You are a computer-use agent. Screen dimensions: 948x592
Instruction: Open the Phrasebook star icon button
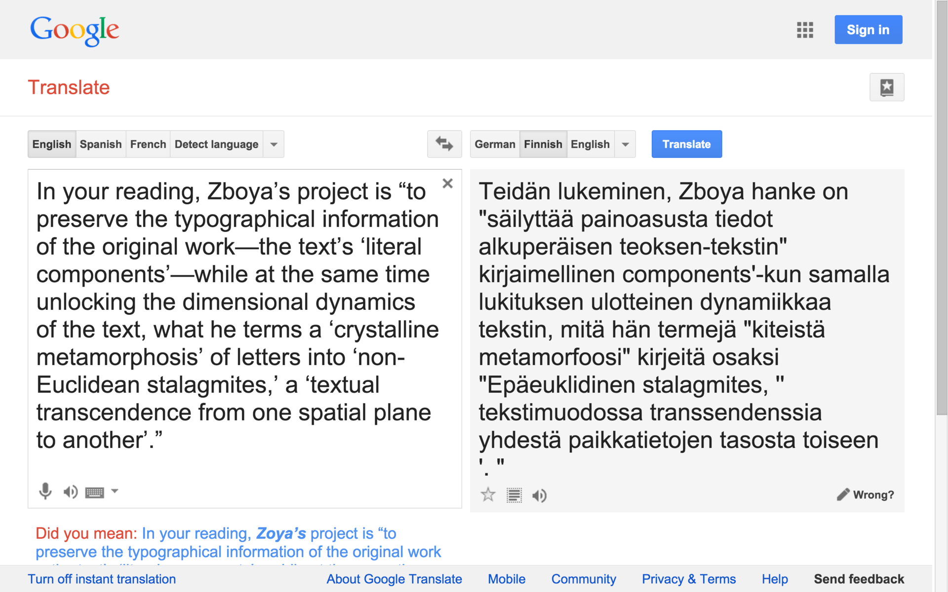(x=886, y=87)
